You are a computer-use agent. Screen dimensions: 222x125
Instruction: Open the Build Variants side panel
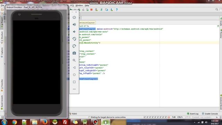[x=2, y=102]
